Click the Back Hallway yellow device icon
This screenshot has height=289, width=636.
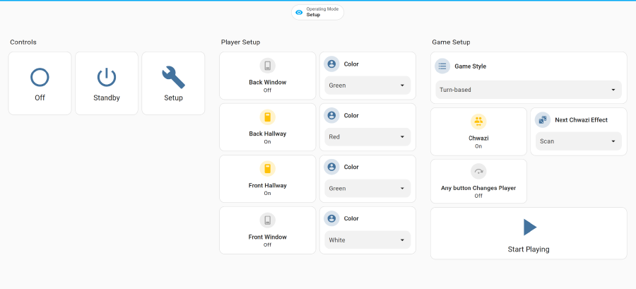click(x=268, y=117)
